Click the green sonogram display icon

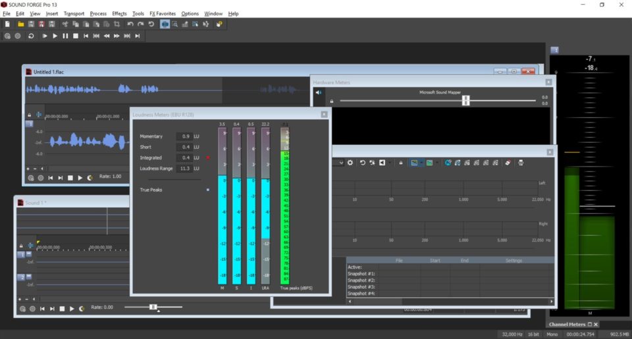pyautogui.click(x=430, y=163)
